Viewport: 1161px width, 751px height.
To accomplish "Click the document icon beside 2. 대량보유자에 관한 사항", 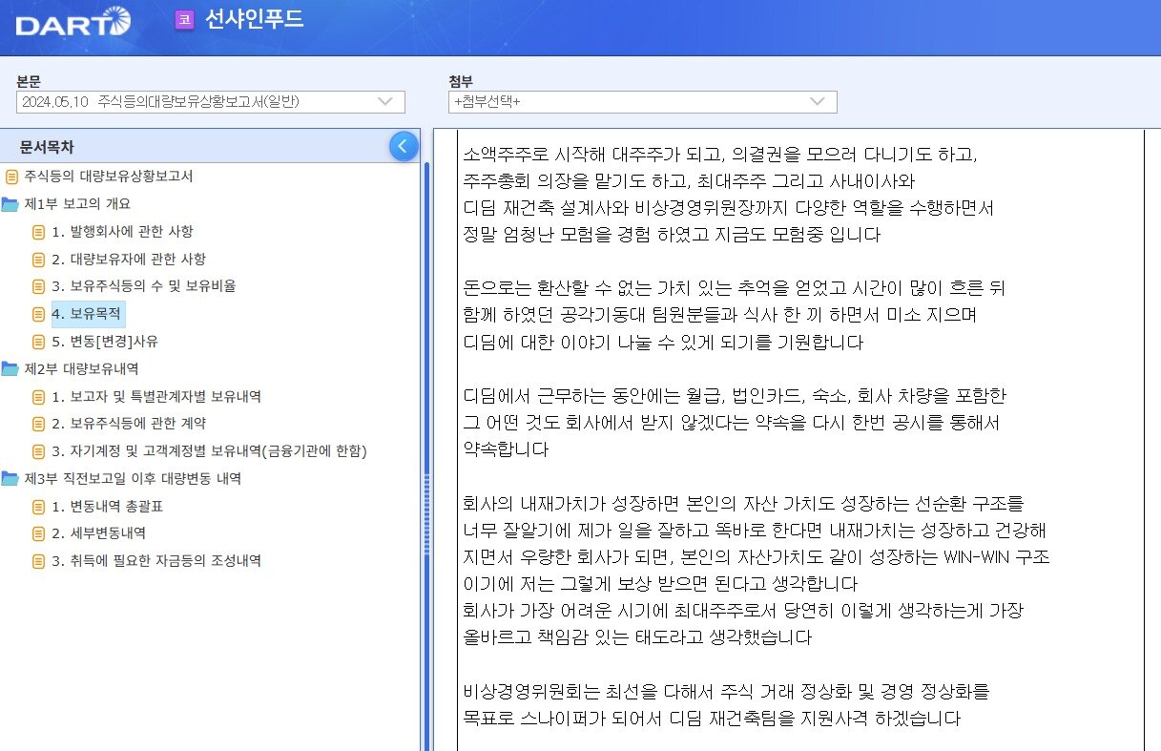I will pyautogui.click(x=36, y=259).
